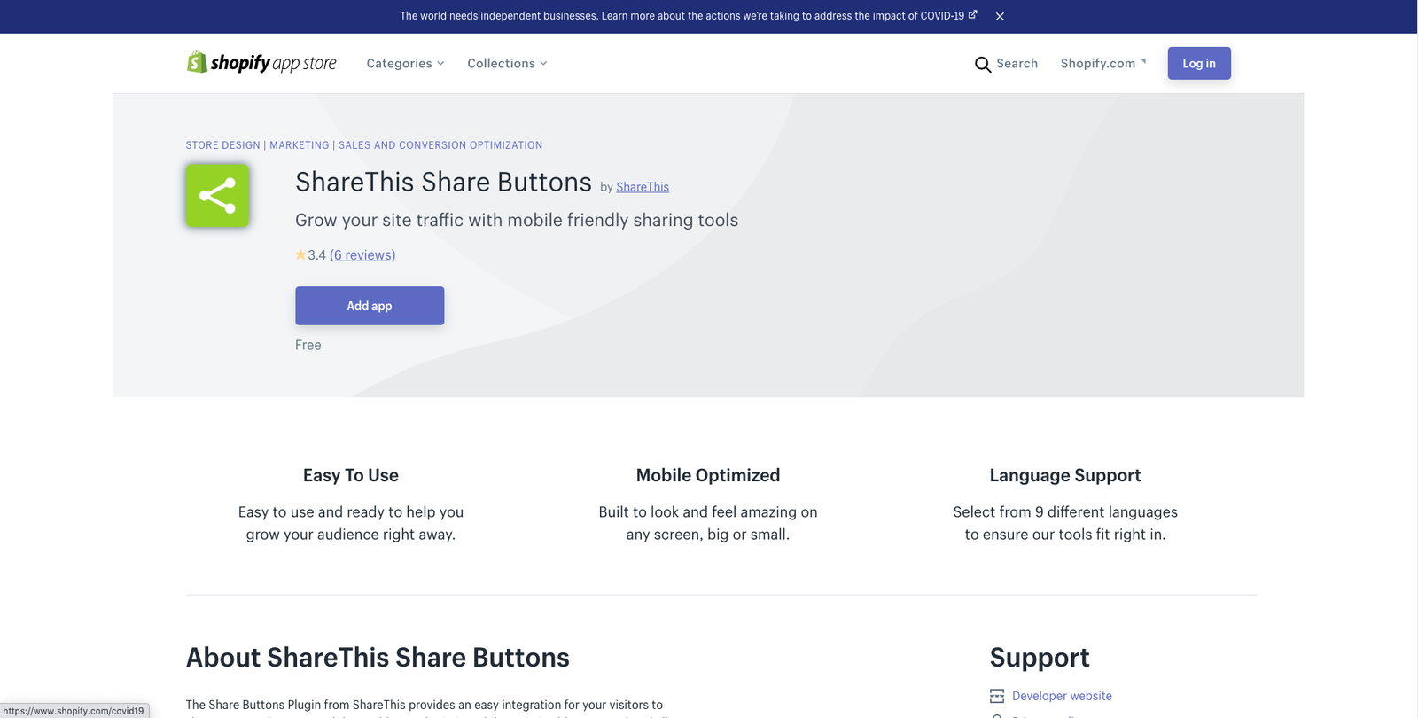Expand the Categories dropdown menu
This screenshot has height=718, width=1418.
click(405, 63)
